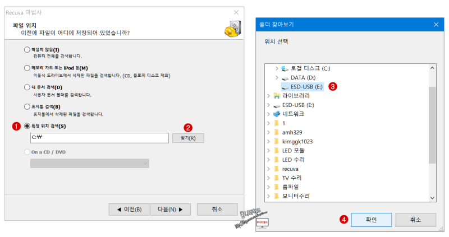Expand the LED 모듈 folder node
This screenshot has width=449, height=237.
[x=268, y=151]
